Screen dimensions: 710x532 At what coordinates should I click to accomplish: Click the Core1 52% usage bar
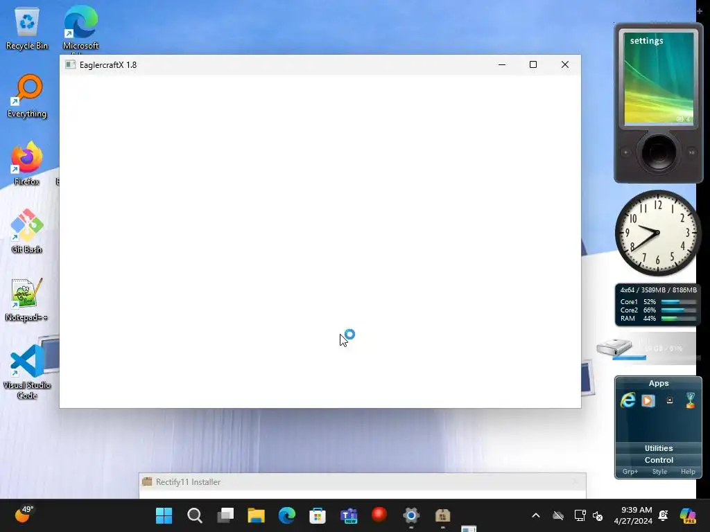678,302
